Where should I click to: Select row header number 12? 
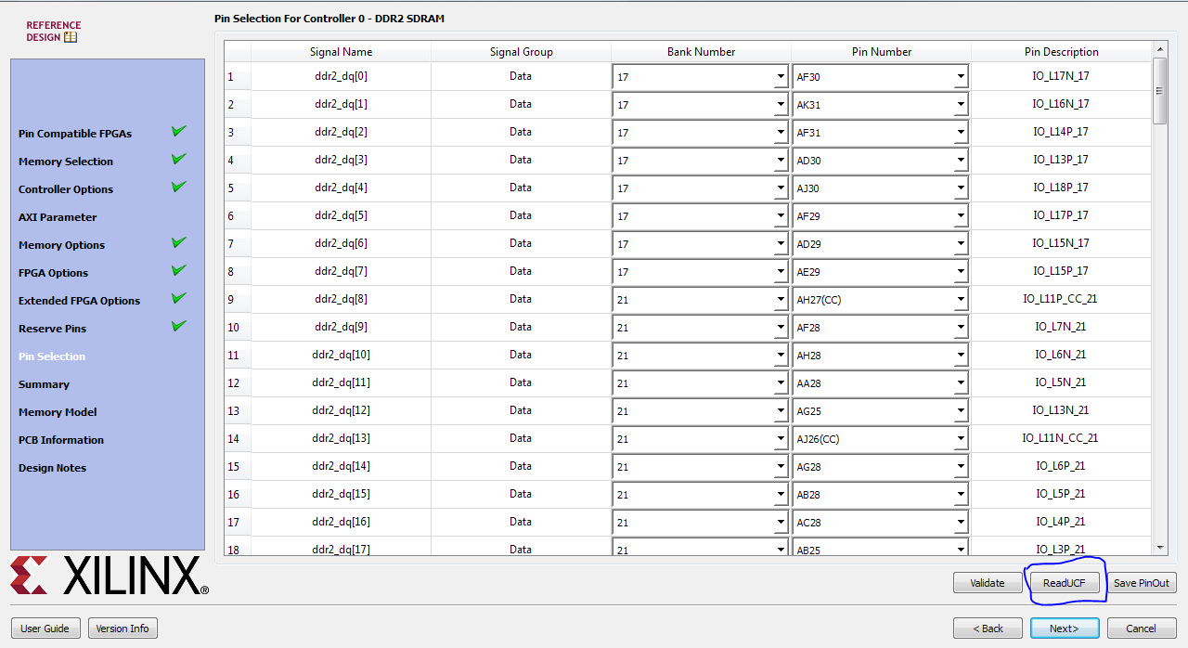237,382
